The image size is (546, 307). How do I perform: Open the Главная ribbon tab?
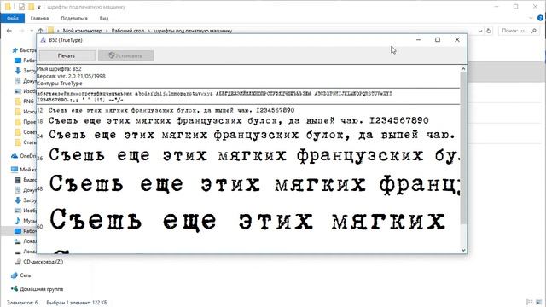[39, 18]
